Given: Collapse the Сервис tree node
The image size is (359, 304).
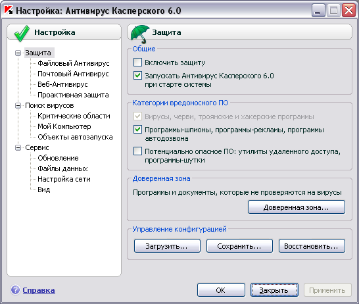Looking at the screenshot, I should pos(18,148).
